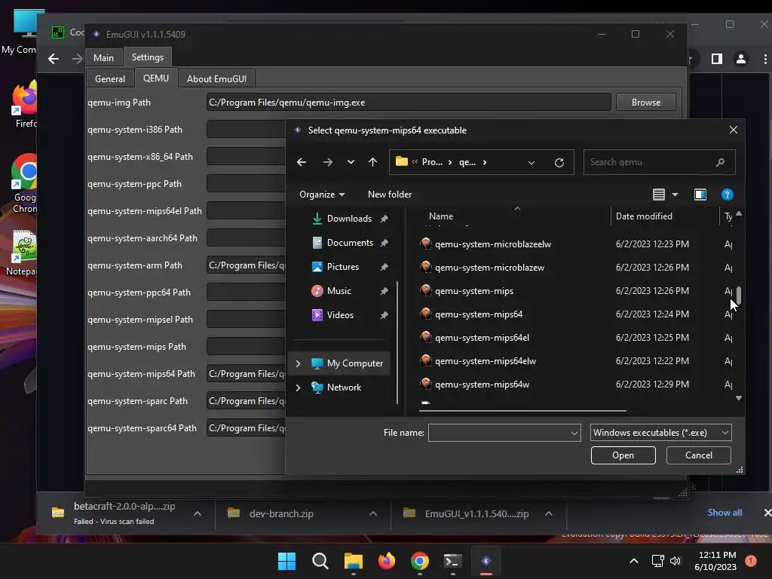Screen dimensions: 772x579
Task: Expand the My Computer tree node
Action: (x=298, y=363)
